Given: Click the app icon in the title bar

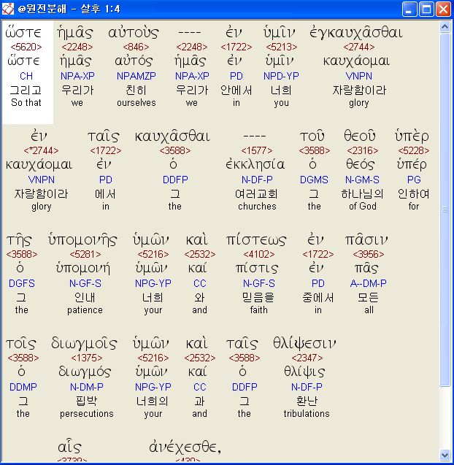Looking at the screenshot, I should 8,9.
